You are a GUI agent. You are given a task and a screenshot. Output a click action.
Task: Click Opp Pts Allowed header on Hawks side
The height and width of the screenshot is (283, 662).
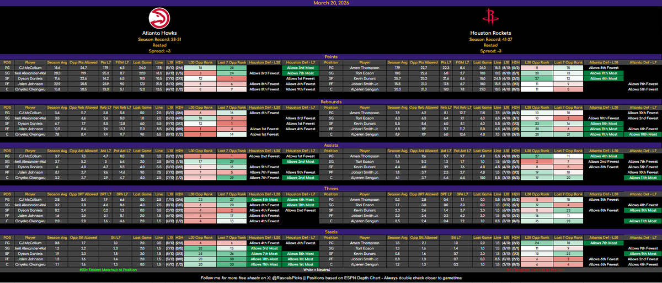83,62
